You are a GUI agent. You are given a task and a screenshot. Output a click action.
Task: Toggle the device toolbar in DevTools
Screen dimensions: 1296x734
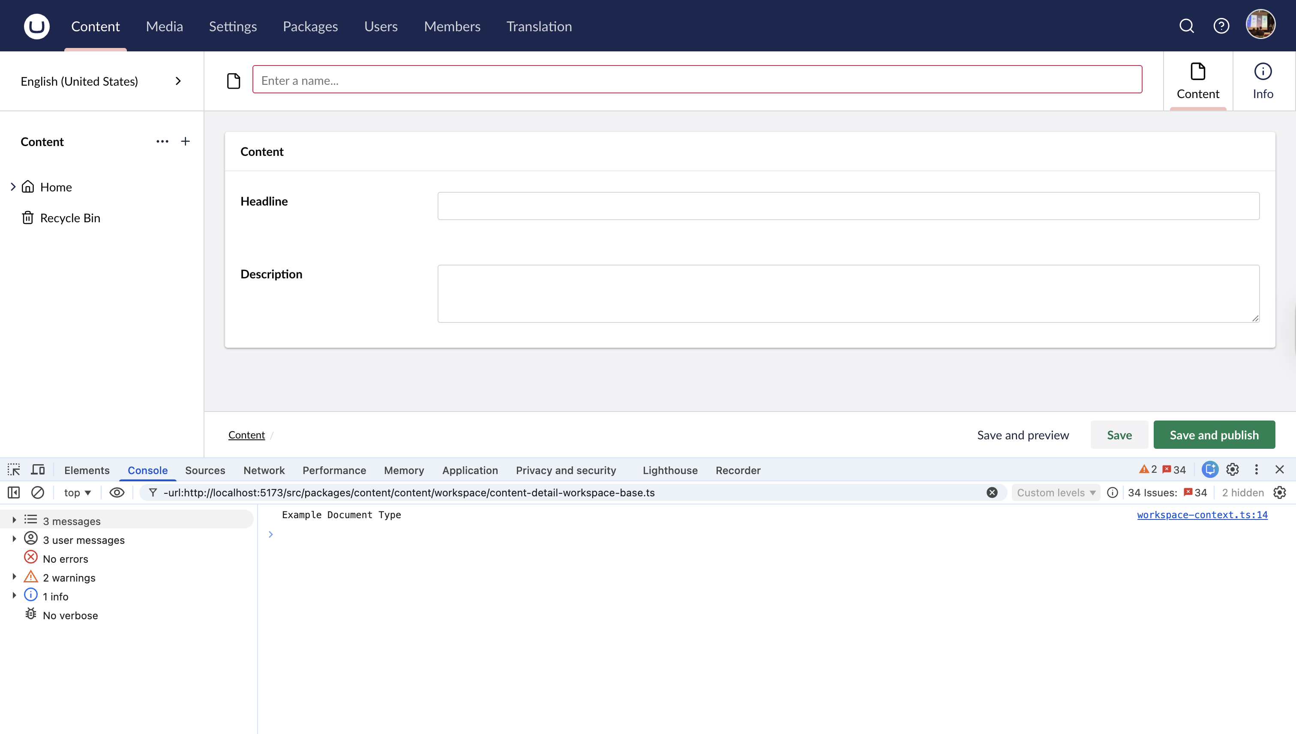coord(38,469)
